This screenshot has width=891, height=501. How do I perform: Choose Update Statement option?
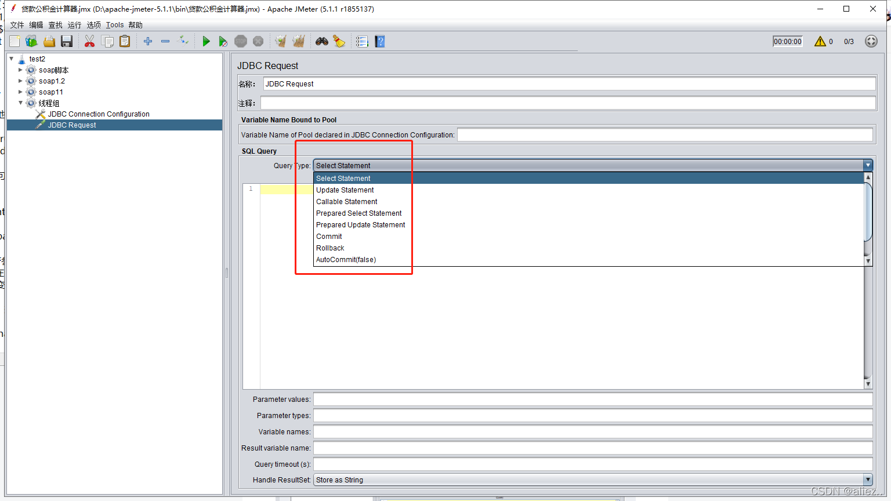pyautogui.click(x=589, y=190)
